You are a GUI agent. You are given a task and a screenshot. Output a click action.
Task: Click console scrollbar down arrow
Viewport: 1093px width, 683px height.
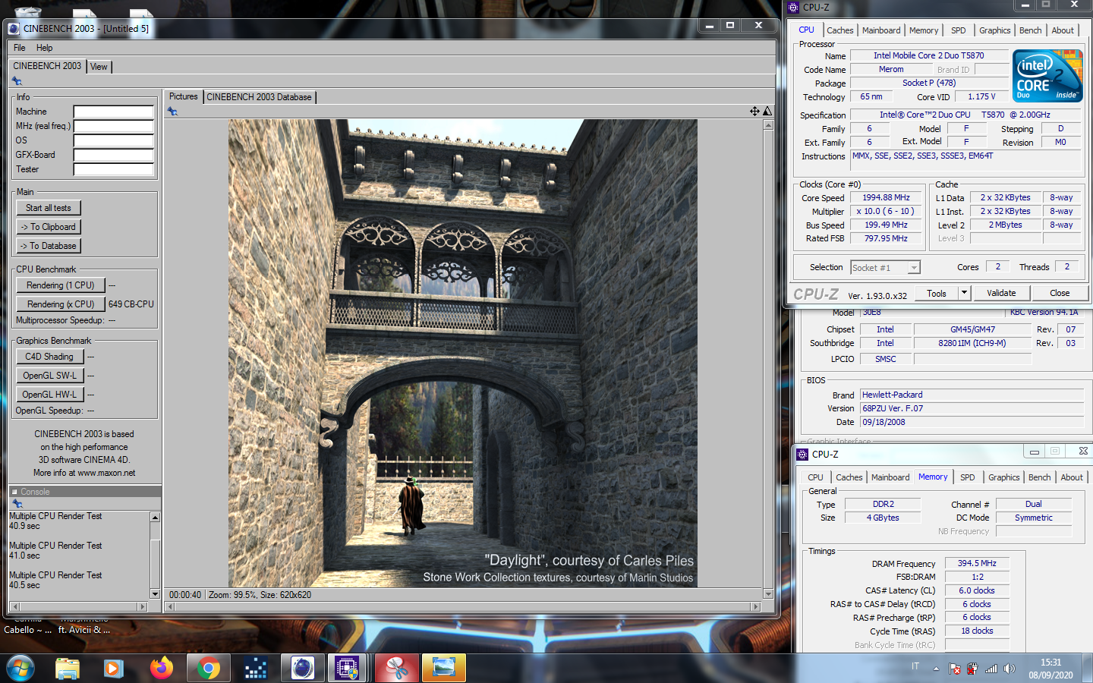point(155,594)
